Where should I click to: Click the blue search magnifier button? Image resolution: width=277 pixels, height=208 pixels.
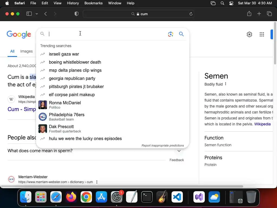pyautogui.click(x=181, y=34)
